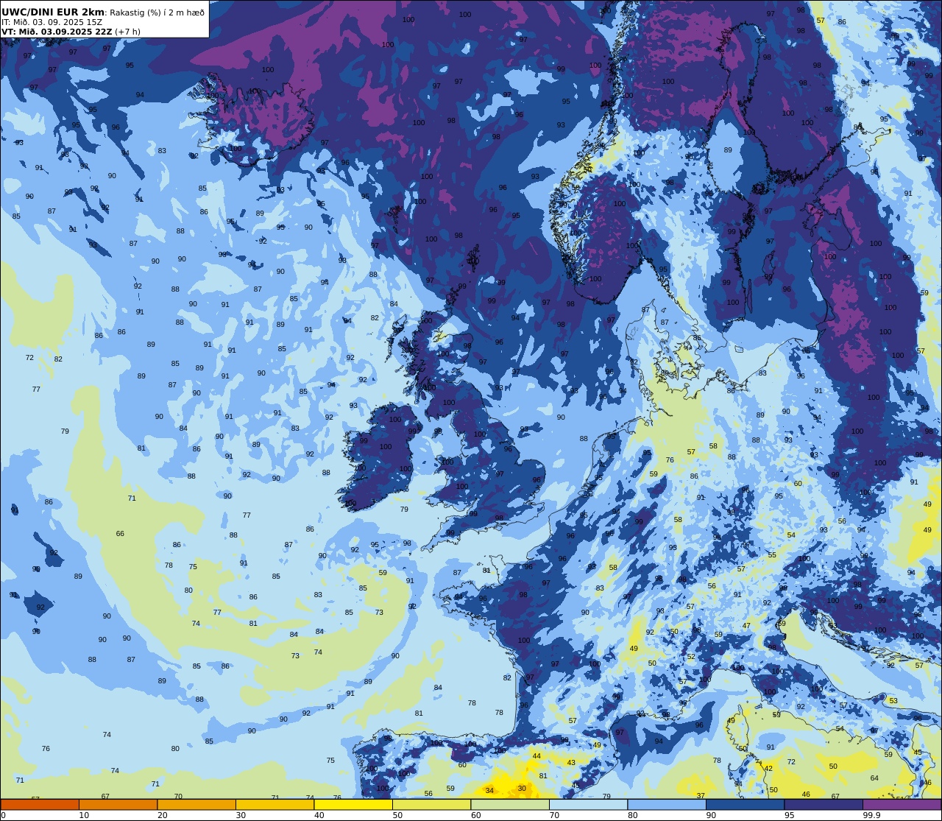
Task: Click the '44' humidity value in eastern Spain
Action: [x=536, y=756]
